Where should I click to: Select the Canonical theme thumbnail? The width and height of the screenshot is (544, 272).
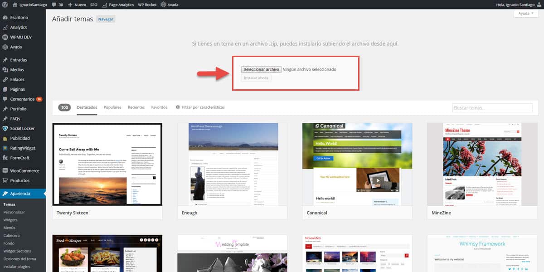(357, 164)
